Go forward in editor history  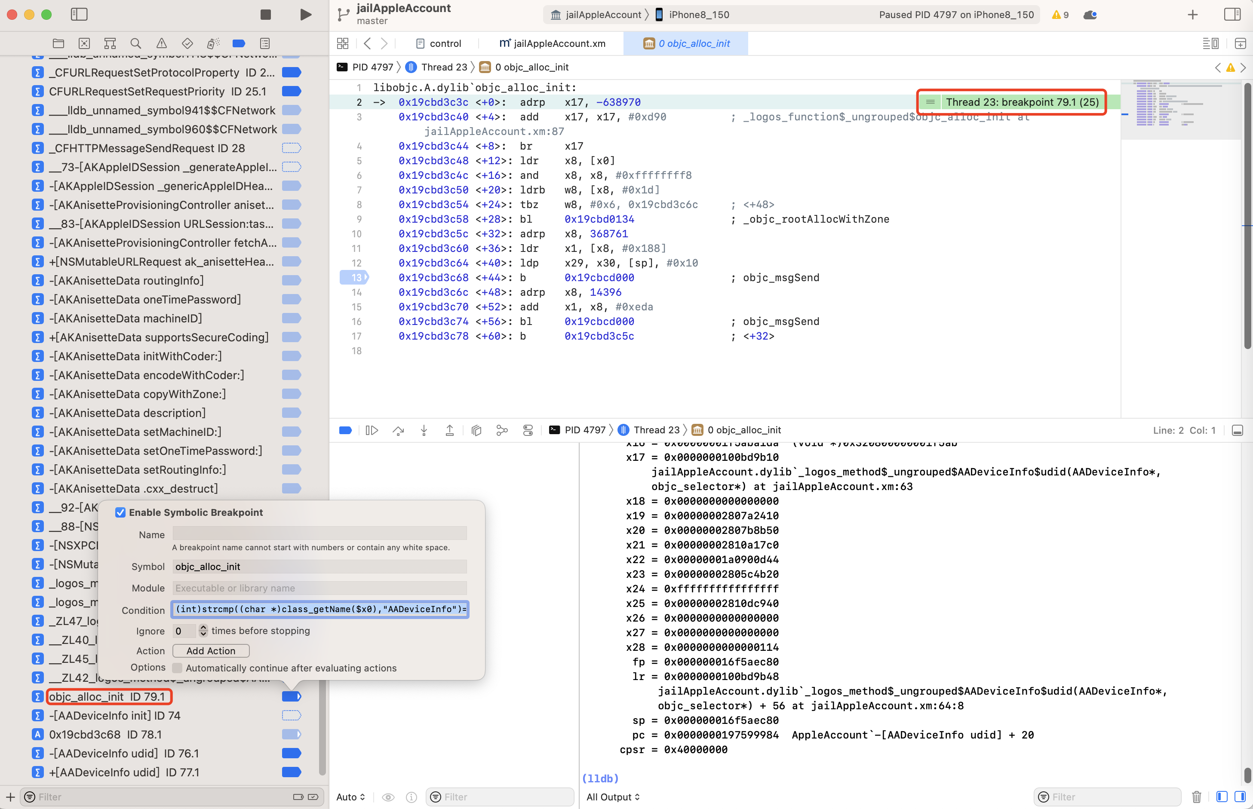[x=384, y=43]
